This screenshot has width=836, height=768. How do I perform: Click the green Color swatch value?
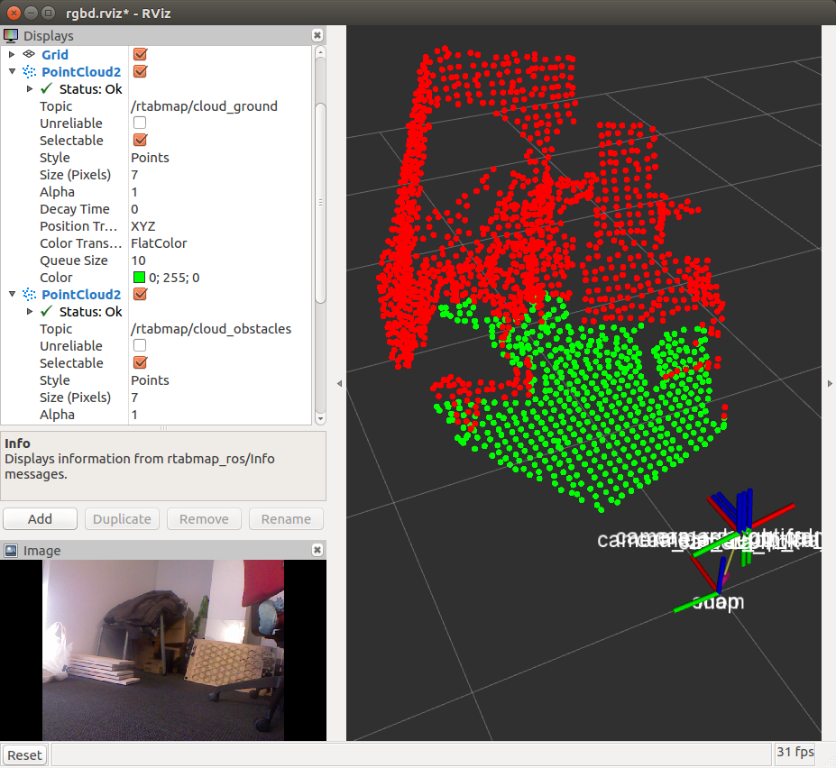[139, 278]
